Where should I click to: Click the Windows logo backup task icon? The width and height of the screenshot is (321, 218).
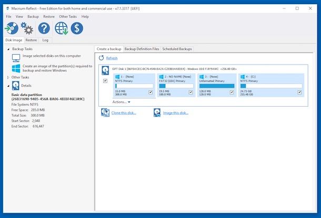16,68
